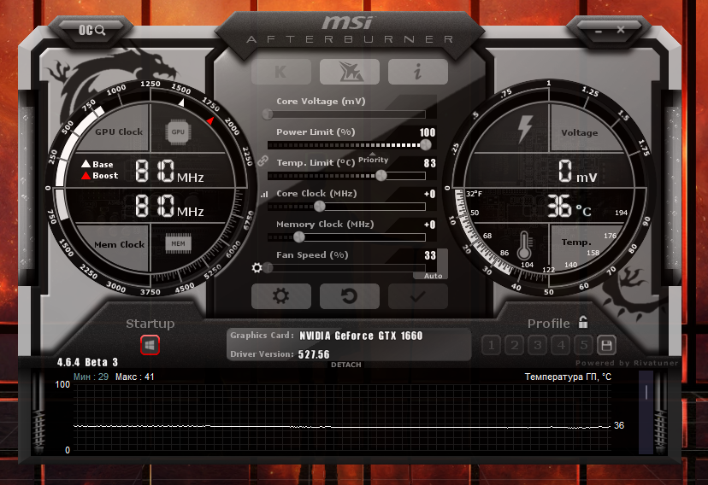Click the Мин : 29 reading
Image resolution: width=708 pixels, height=485 pixels.
tap(91, 377)
